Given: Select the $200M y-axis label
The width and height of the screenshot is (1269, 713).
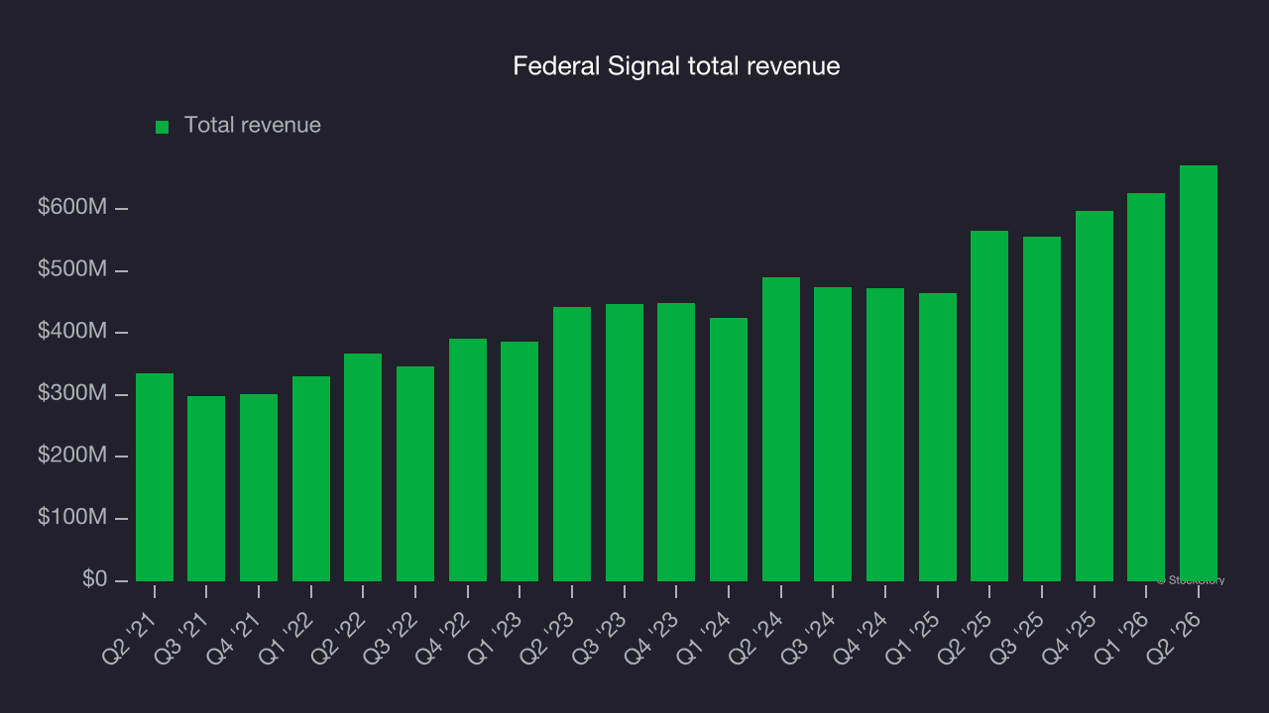Looking at the screenshot, I should tap(72, 456).
